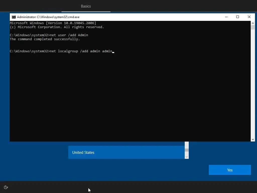
Task: Click the 'Microsoft Windows [Version 10.0.19045.2006]' line
Action: pyautogui.click(x=53, y=23)
